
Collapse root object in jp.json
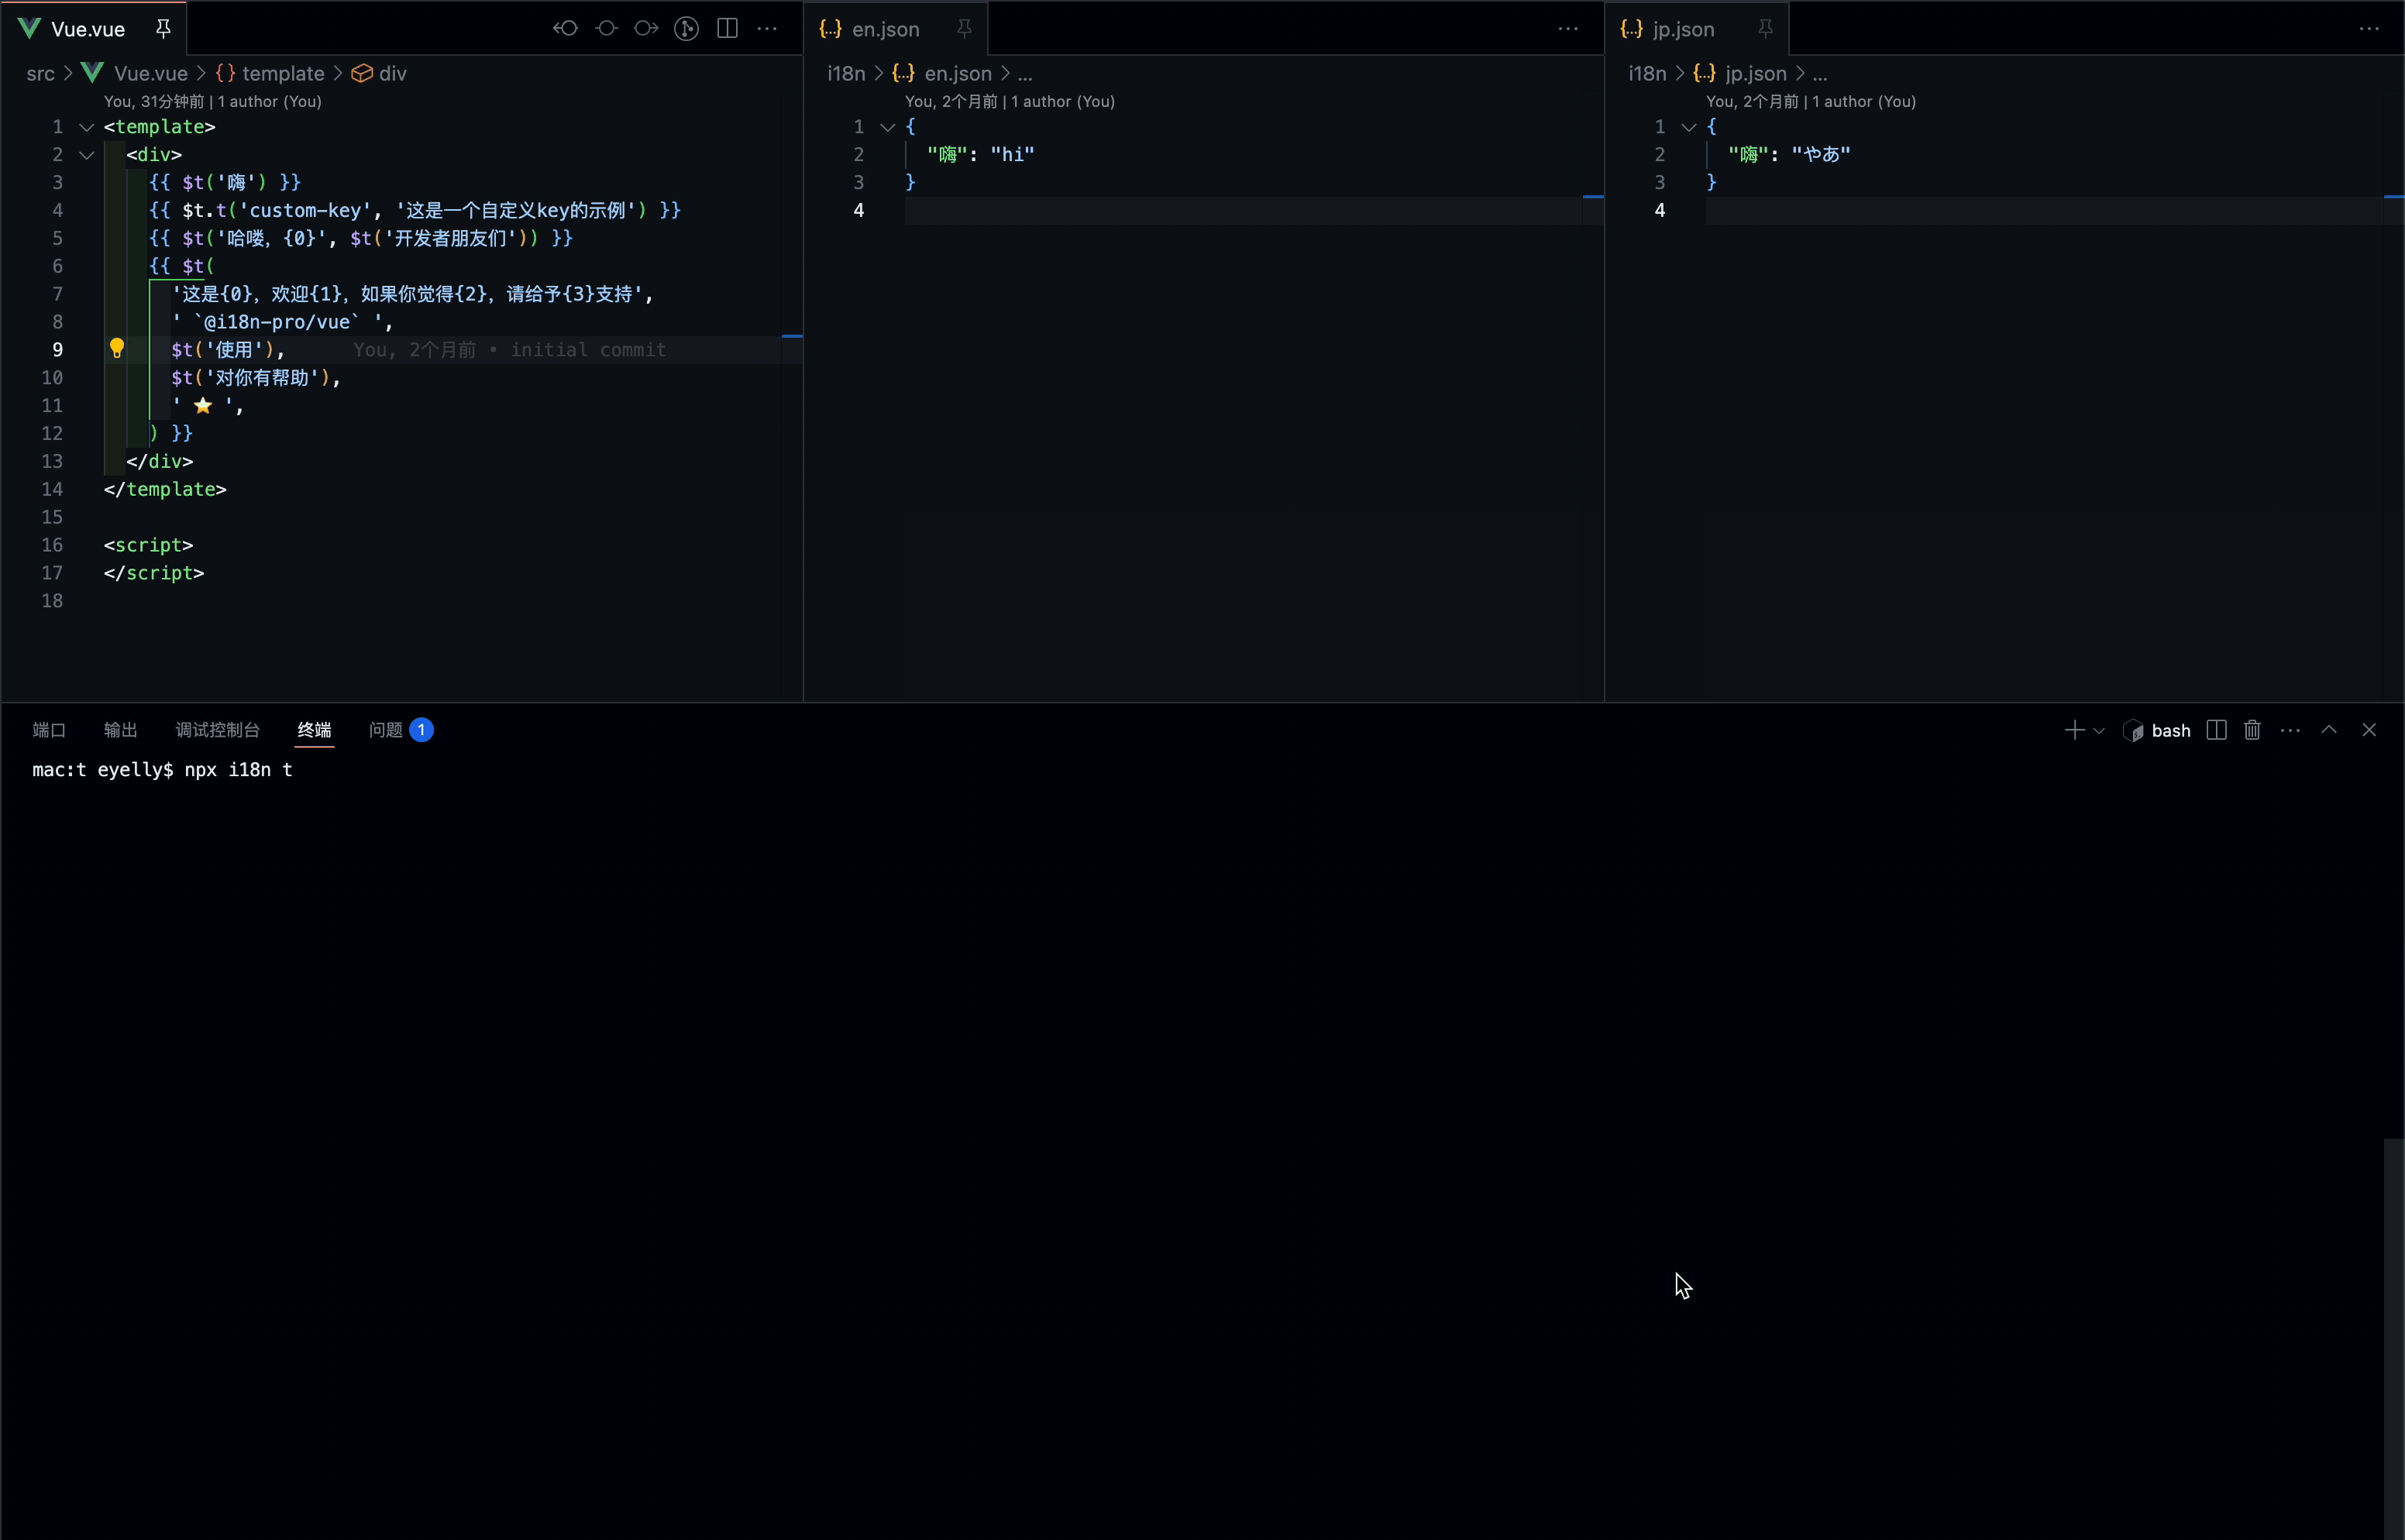1689,127
